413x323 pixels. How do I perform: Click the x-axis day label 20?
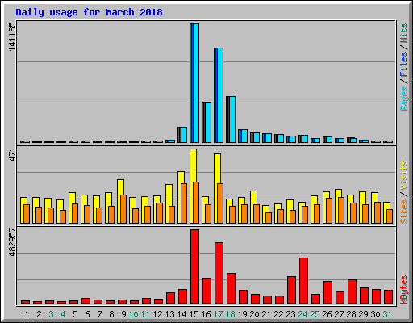click(x=254, y=314)
